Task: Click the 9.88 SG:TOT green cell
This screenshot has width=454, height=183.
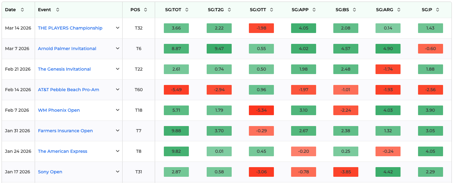Action: pos(176,131)
